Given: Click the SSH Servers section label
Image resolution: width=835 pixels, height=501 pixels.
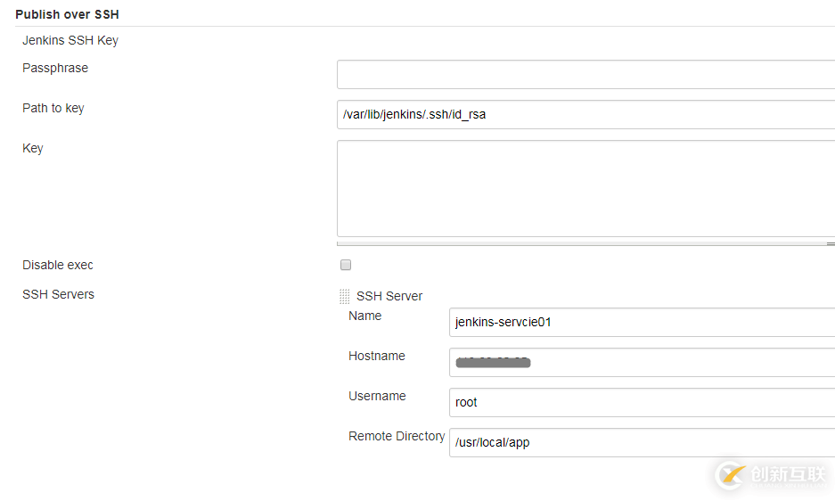Looking at the screenshot, I should click(x=58, y=294).
